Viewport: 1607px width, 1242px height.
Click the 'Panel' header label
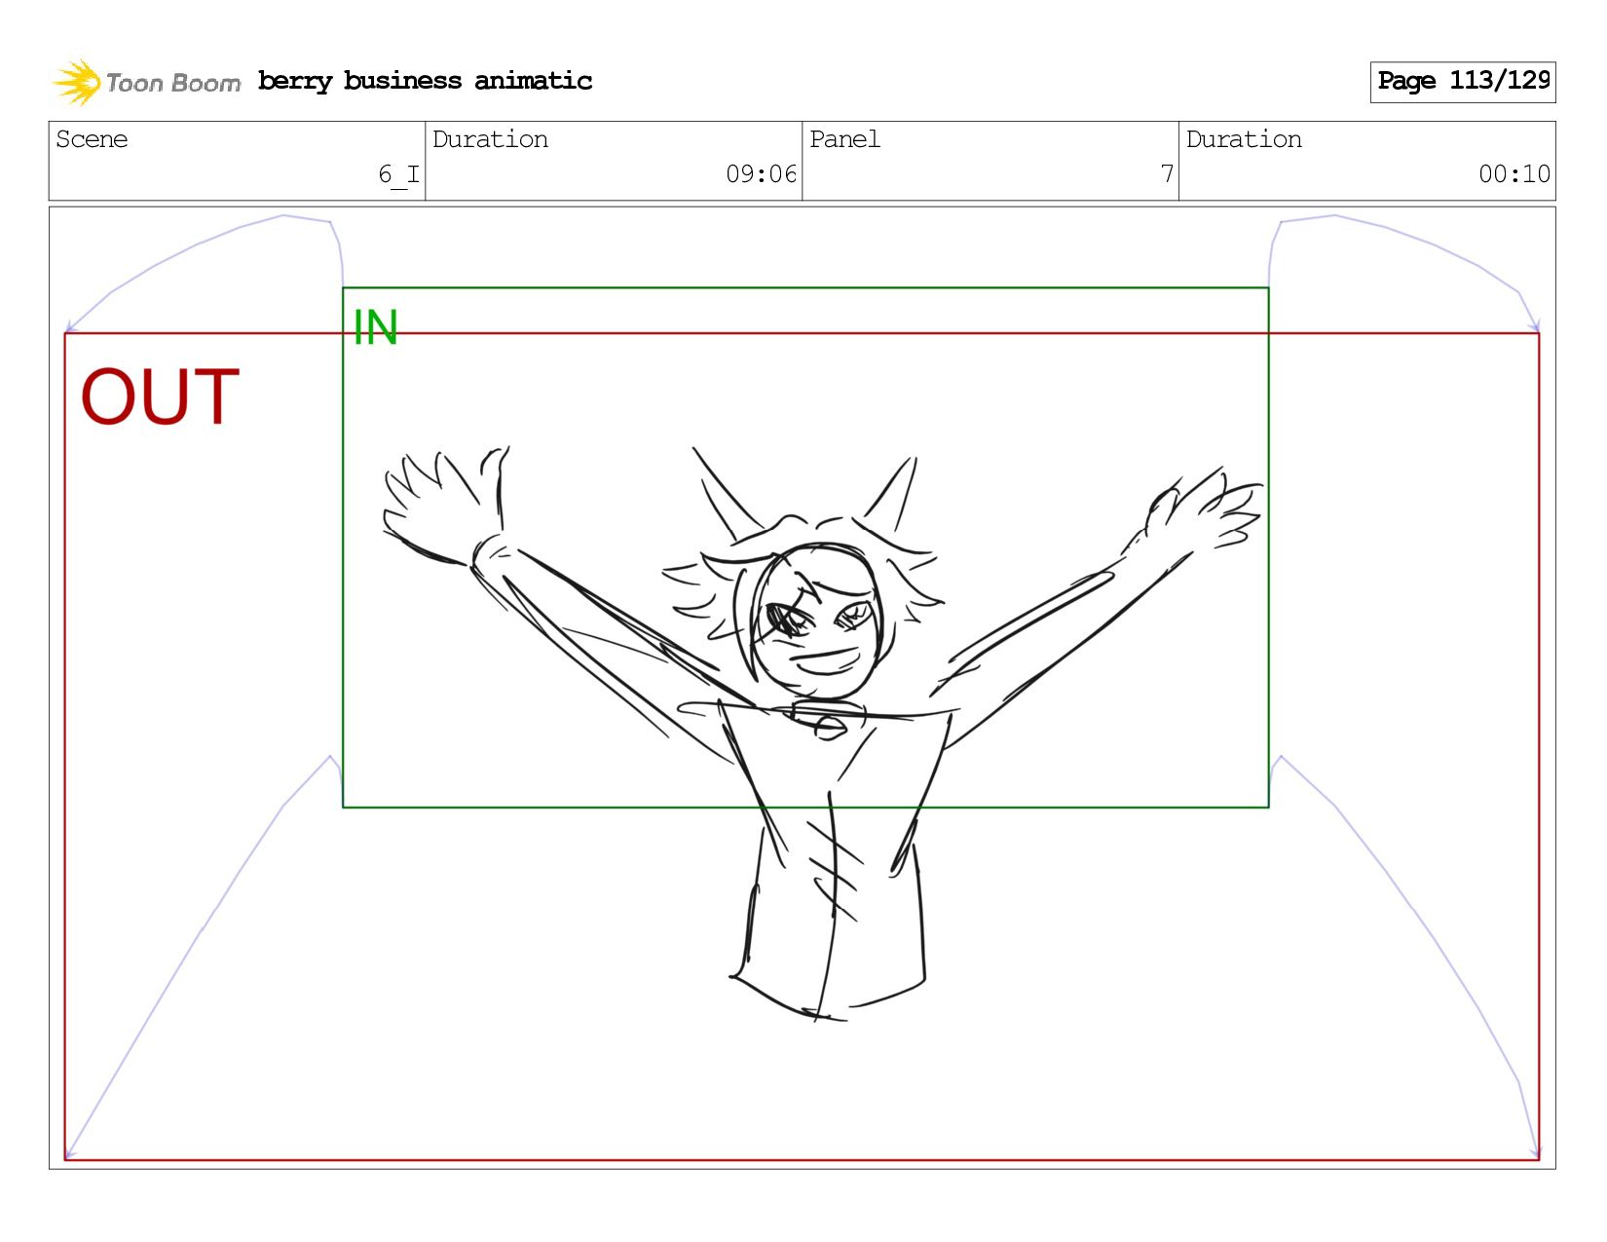coord(844,139)
